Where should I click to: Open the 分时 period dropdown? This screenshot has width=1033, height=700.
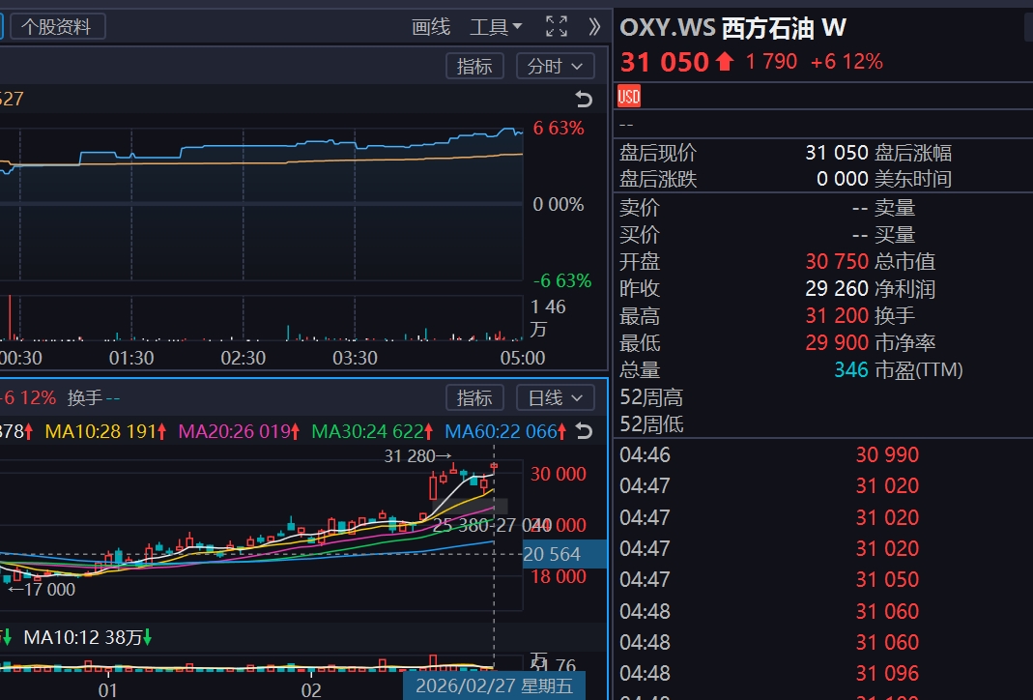point(555,66)
